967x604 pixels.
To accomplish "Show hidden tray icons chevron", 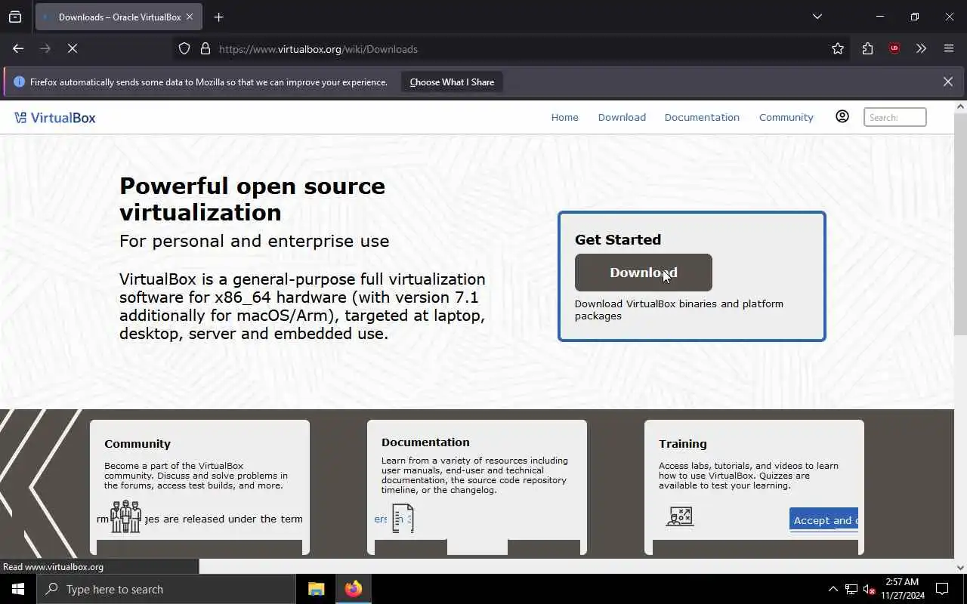I will click(833, 589).
